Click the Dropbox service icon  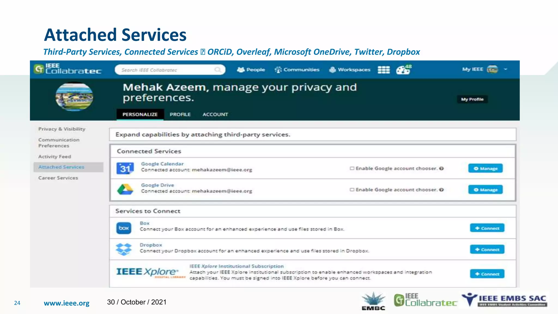(x=124, y=249)
